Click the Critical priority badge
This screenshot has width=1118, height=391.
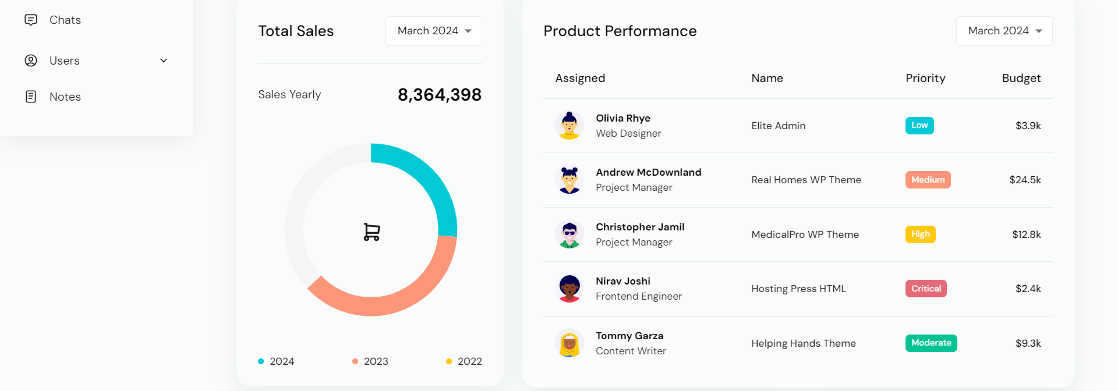pyautogui.click(x=926, y=289)
